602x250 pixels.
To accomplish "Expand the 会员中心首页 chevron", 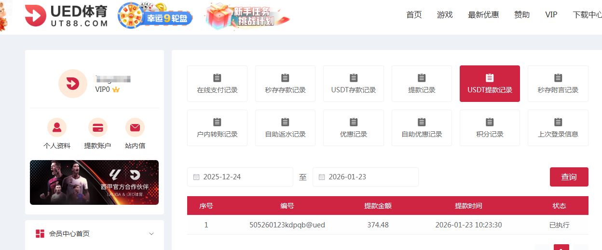I will tap(151, 234).
